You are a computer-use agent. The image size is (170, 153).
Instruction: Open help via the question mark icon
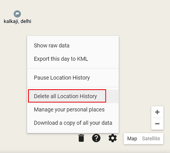pos(96,138)
